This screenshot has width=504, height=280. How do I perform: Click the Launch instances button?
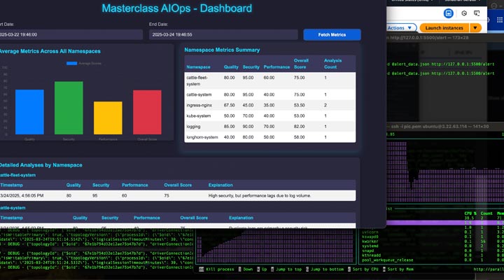[444, 28]
